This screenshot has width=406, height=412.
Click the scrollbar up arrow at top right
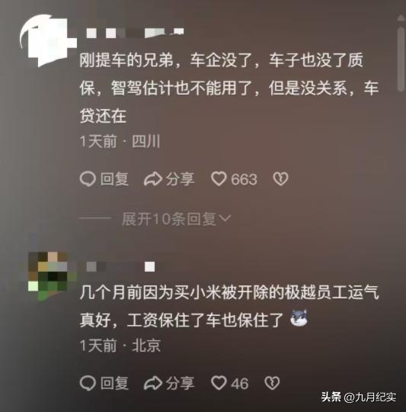pos(401,18)
